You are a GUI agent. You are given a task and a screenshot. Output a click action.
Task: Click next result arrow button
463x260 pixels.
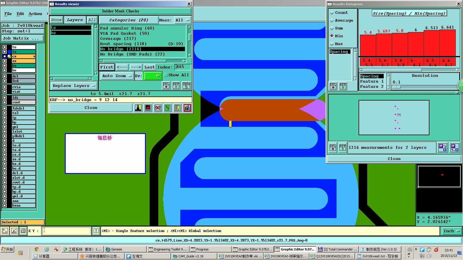click(x=136, y=67)
